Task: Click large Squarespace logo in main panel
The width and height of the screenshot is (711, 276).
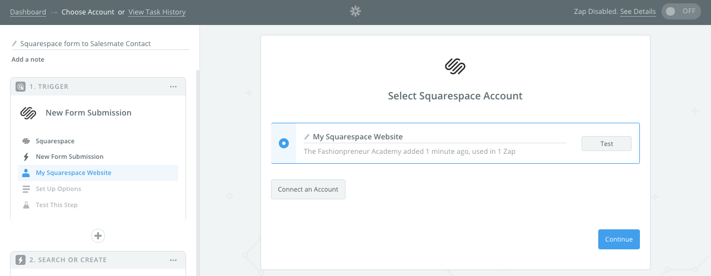Action: coord(455,67)
